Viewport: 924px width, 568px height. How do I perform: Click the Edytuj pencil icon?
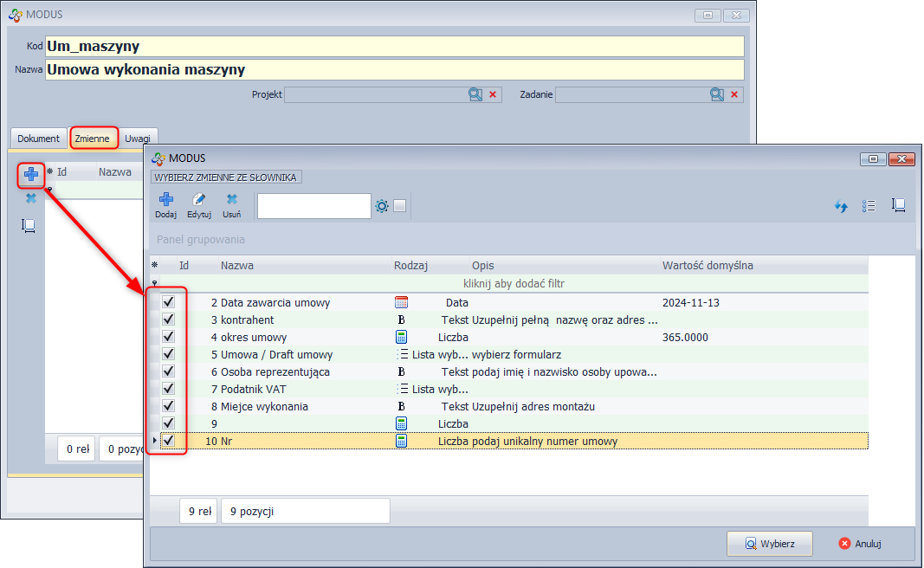(199, 201)
